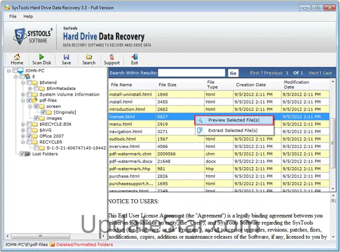The image size is (340, 252).
Task: Click the [Originals] folder icon
Action: pyautogui.click(x=49, y=113)
